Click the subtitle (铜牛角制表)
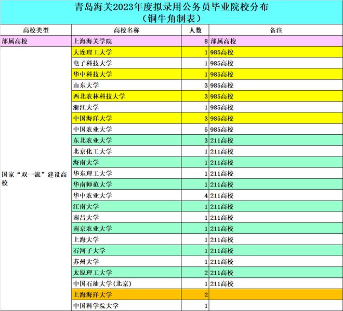 pos(171,19)
